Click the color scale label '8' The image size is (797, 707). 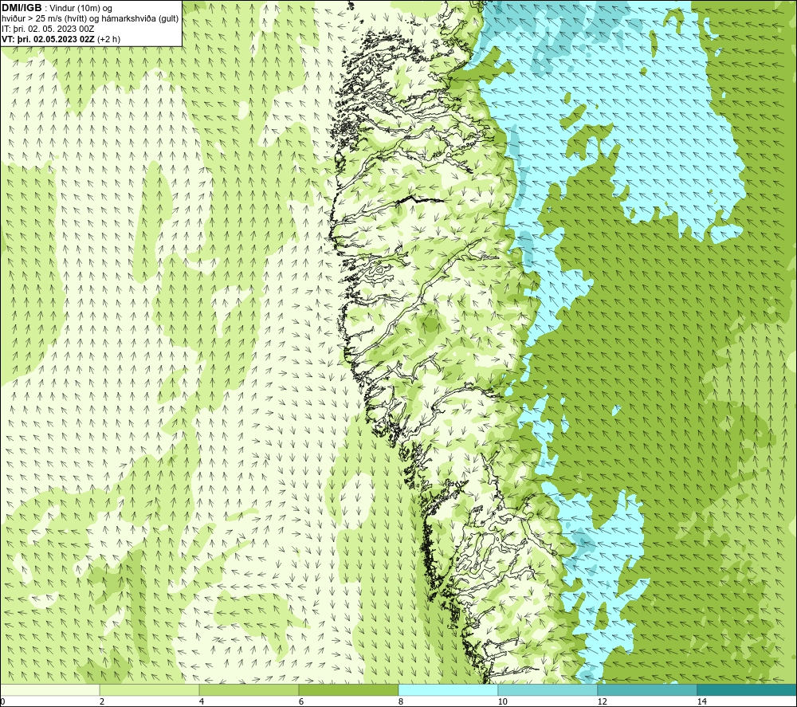(x=401, y=701)
